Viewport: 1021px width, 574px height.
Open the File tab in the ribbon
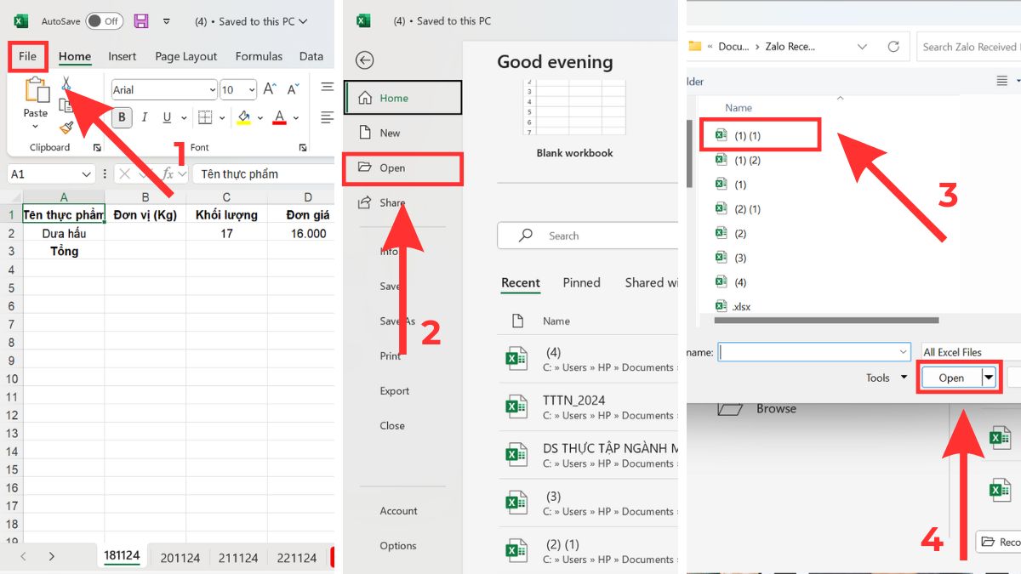(x=28, y=56)
